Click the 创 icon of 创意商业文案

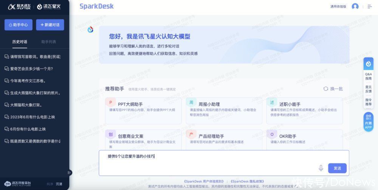pos(110,135)
